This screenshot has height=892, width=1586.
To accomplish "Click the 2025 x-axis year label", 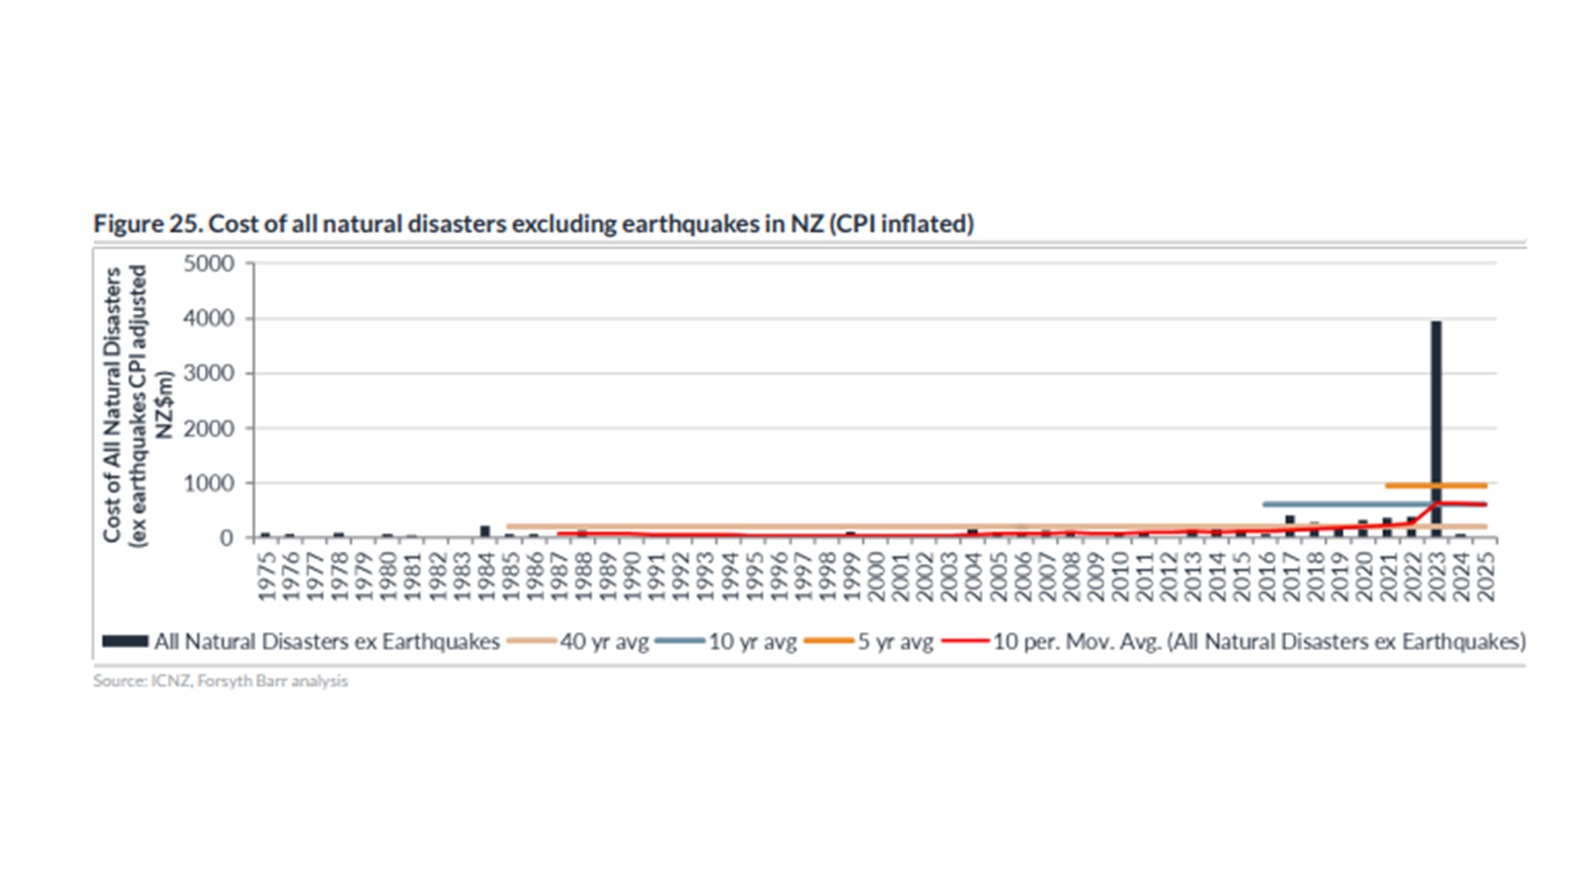I will [1486, 576].
